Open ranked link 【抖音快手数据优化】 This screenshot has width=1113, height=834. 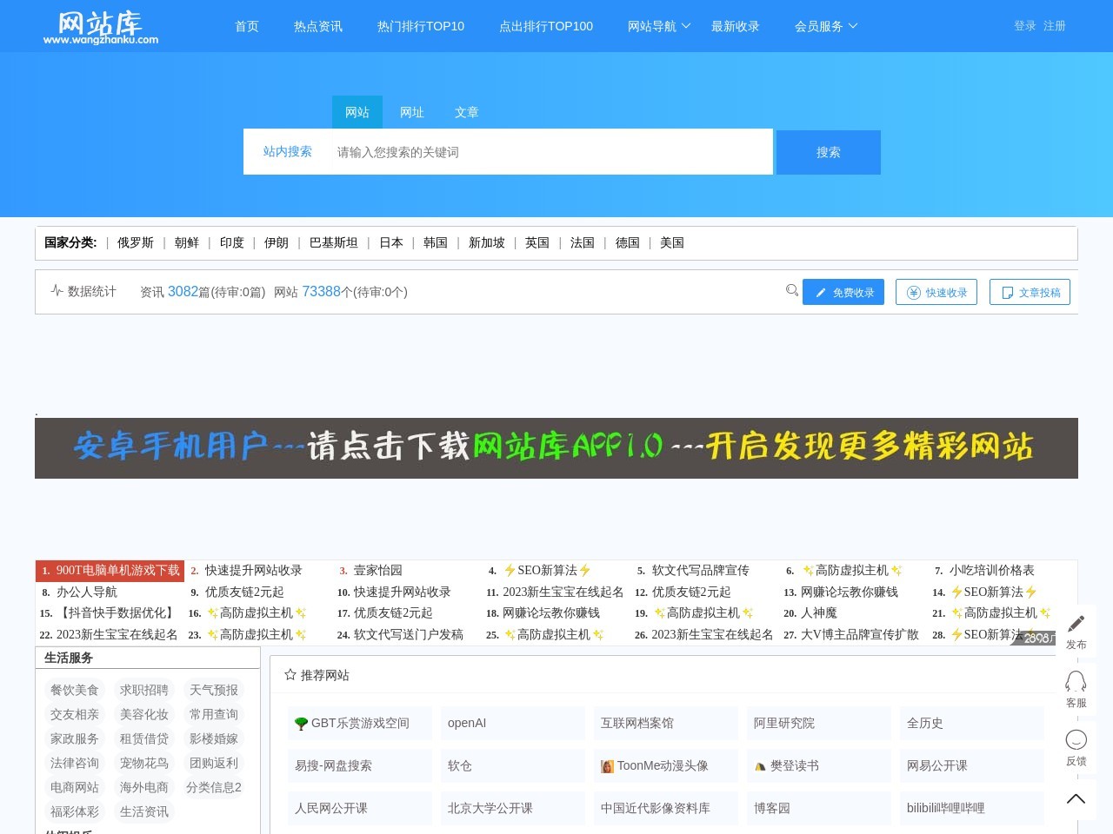click(x=117, y=613)
